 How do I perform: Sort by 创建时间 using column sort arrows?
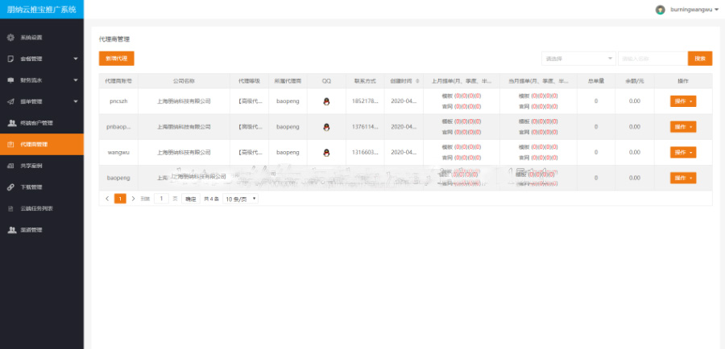click(x=416, y=81)
